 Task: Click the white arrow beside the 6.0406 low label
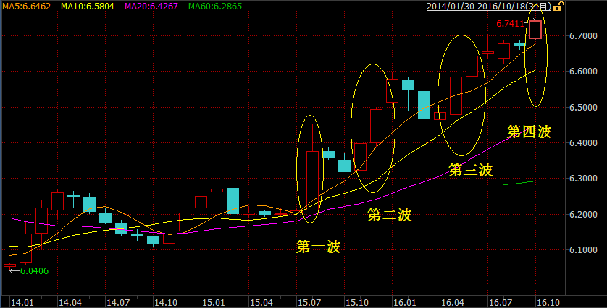(13, 271)
